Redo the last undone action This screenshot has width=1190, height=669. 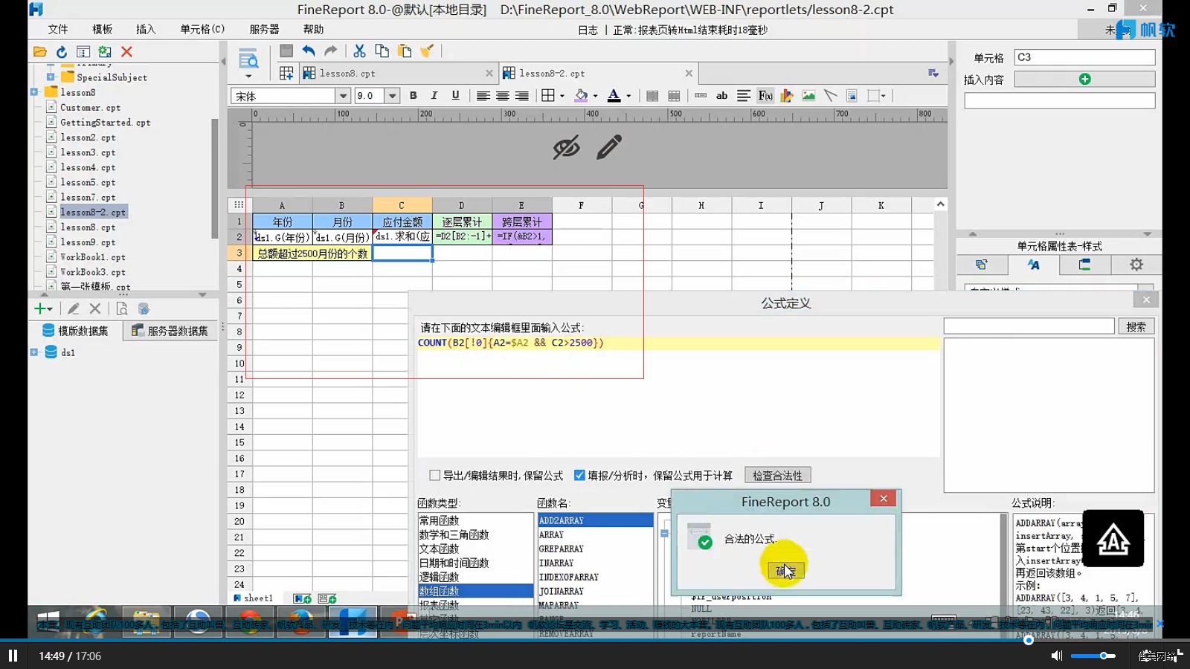pyautogui.click(x=331, y=51)
